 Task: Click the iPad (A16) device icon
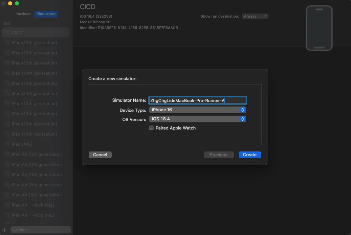click(x=7, y=144)
